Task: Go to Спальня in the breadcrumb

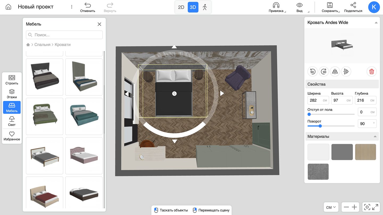Action: (x=42, y=45)
